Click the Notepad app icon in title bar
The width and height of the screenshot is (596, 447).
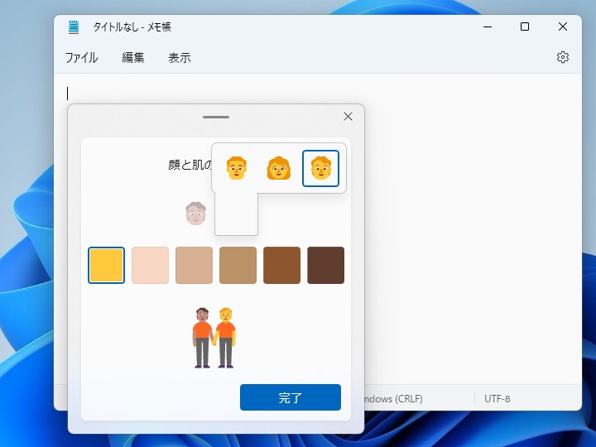coord(74,27)
